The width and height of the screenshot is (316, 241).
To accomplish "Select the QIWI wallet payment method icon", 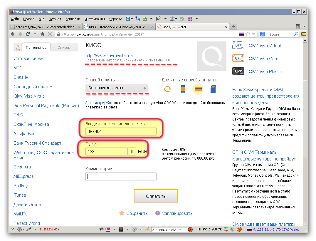I will pos(167,89).
